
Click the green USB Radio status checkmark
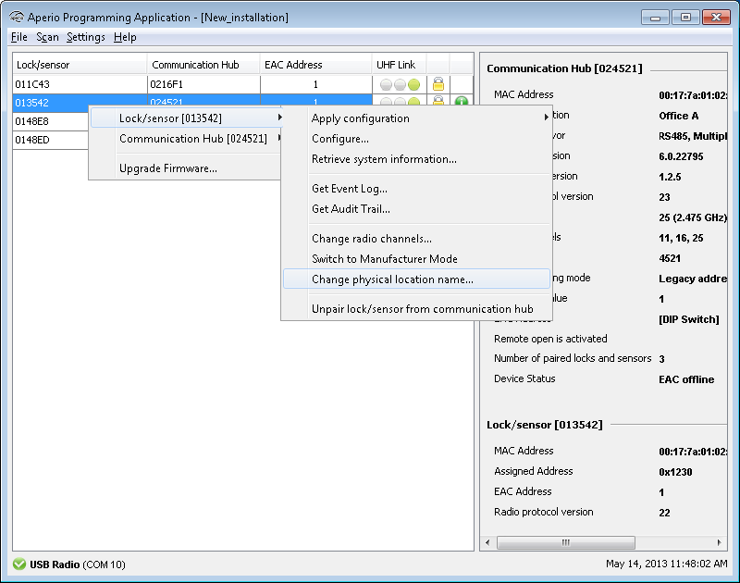click(19, 564)
